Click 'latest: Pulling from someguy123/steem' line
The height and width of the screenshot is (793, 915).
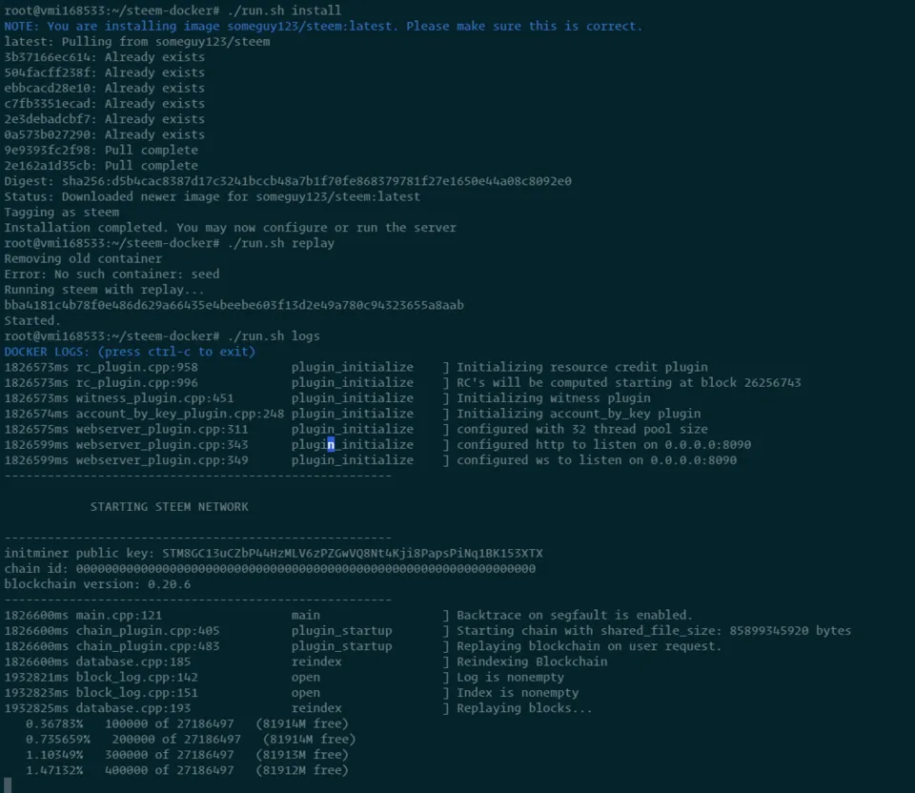[137, 42]
